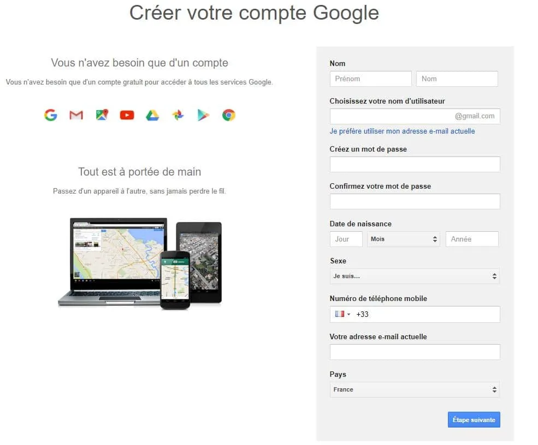
Task: Open the Sexe 'Je suis...' dropdown
Action: (x=415, y=276)
